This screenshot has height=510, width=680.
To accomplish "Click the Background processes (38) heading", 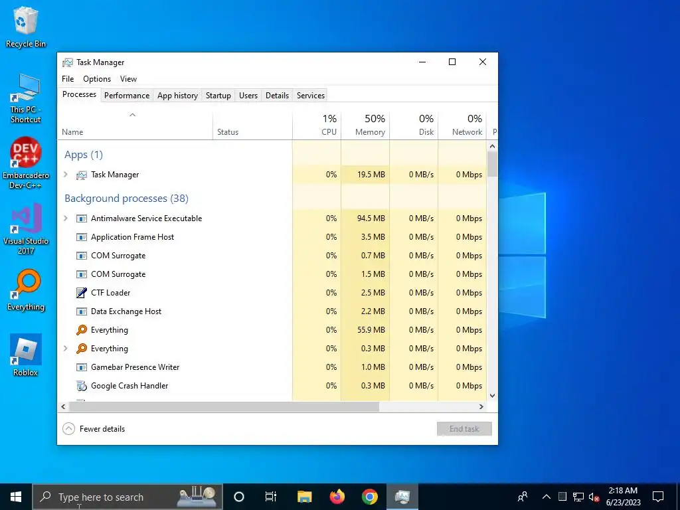I will coord(126,199).
